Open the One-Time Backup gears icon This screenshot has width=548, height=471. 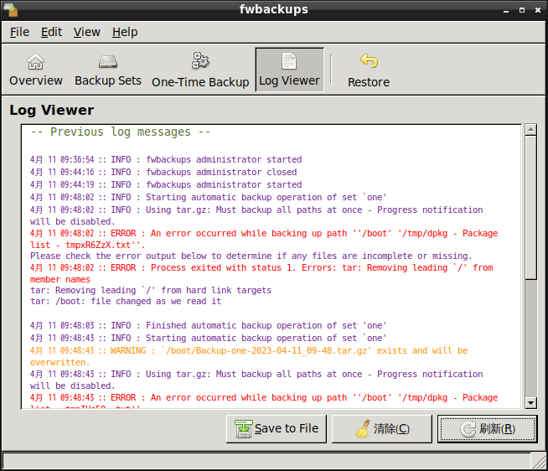click(200, 61)
